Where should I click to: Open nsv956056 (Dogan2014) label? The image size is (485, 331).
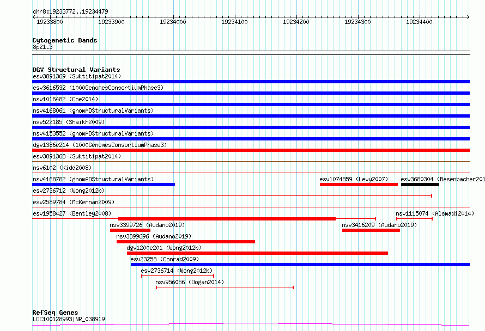pyautogui.click(x=190, y=282)
